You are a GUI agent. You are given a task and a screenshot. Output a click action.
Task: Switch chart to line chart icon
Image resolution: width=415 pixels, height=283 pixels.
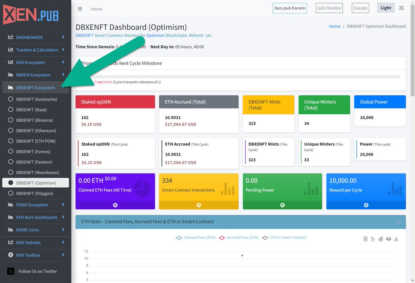[x=373, y=239]
